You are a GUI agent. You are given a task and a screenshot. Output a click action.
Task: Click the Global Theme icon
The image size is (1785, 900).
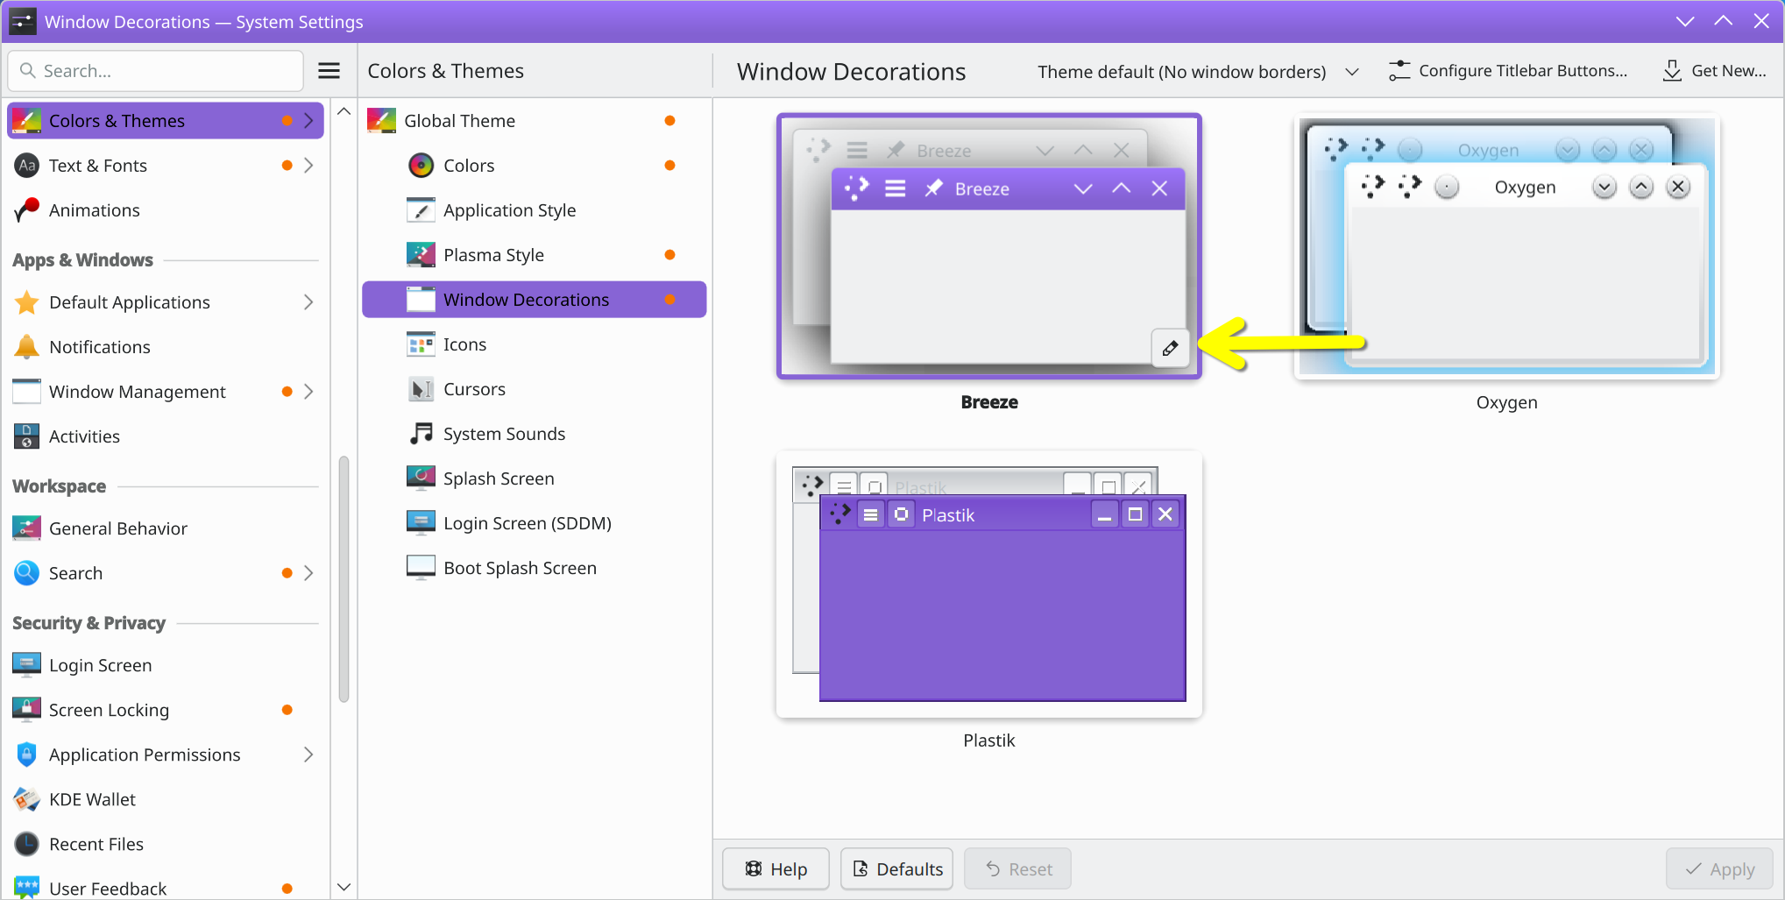pyautogui.click(x=381, y=121)
